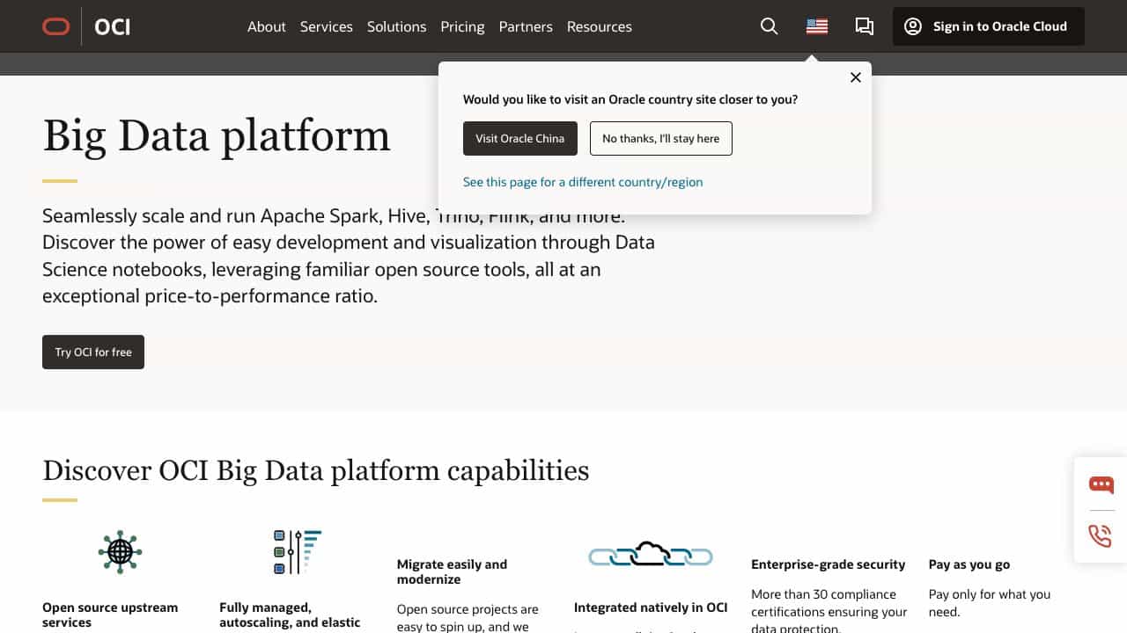Screen dimensions: 1127x633
Task: Choose No thanks, I'll stay here
Action: tap(661, 138)
